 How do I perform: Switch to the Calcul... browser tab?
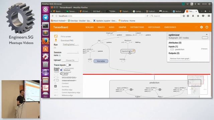point(151,11)
